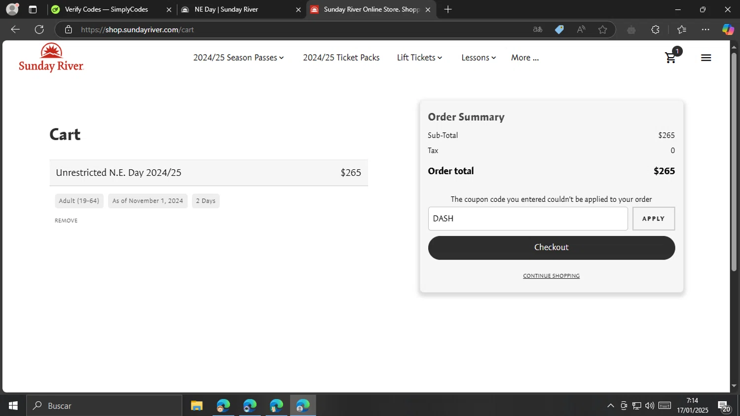Follow the Continue Shopping link

(x=551, y=276)
